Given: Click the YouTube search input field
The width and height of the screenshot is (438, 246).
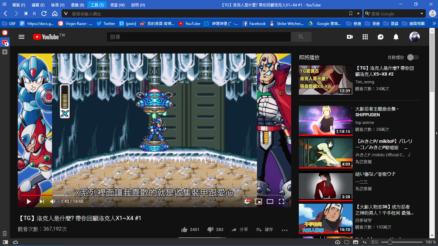Looking at the screenshot, I should 199,37.
